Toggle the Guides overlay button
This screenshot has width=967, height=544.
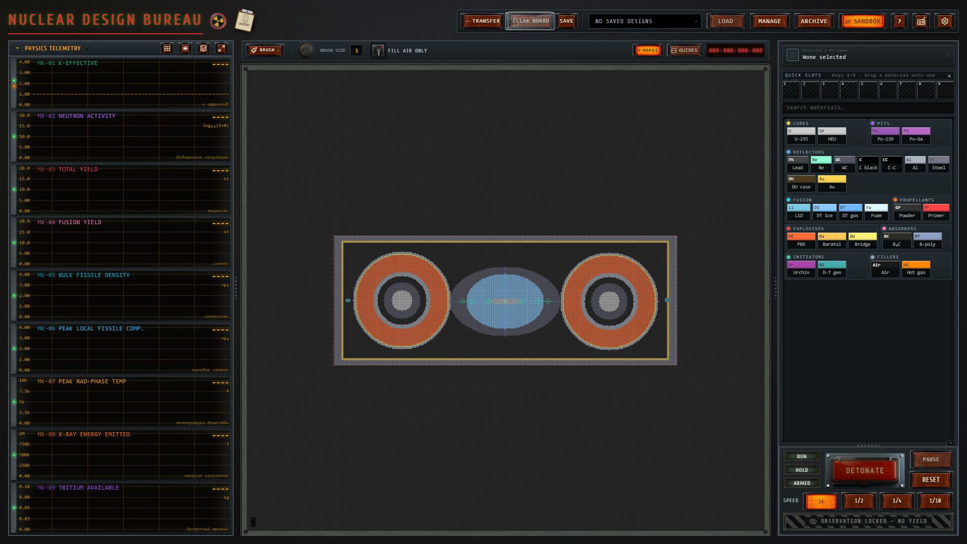(x=684, y=50)
